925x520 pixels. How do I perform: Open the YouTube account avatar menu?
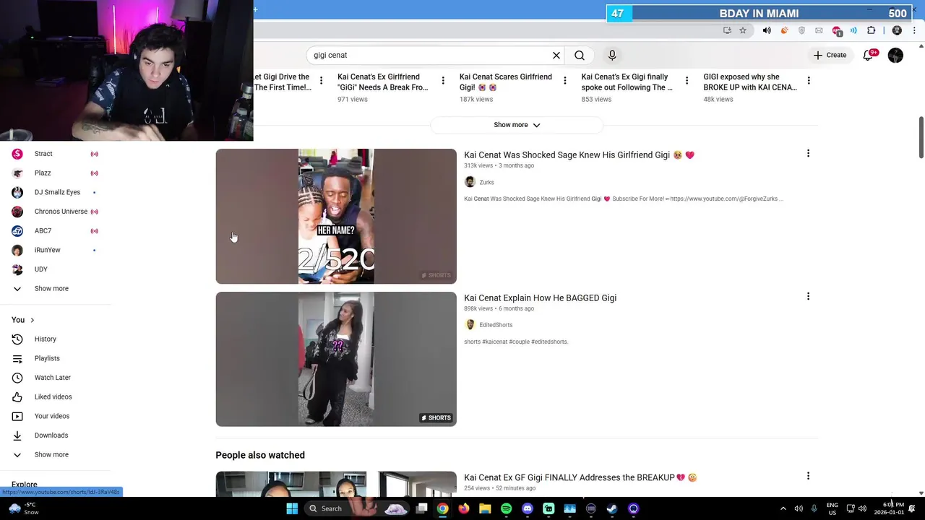pos(895,55)
